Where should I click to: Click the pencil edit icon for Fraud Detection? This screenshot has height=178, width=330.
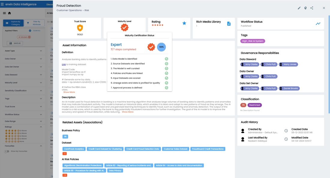point(299,8)
